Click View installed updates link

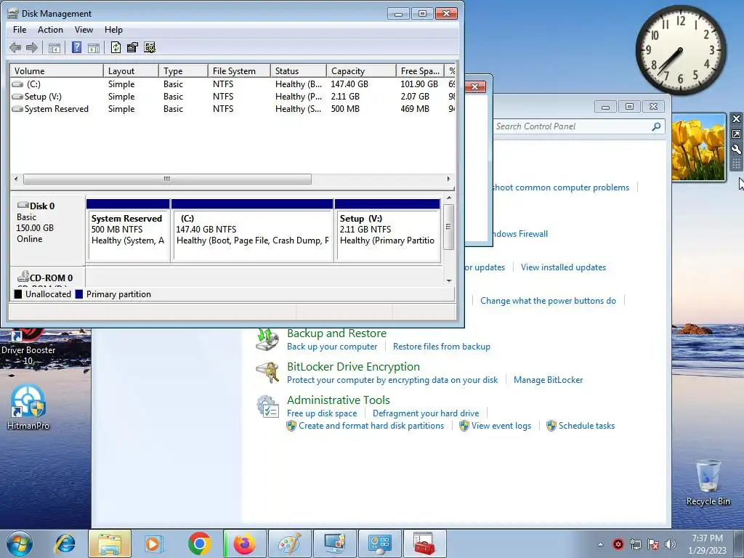pos(563,267)
